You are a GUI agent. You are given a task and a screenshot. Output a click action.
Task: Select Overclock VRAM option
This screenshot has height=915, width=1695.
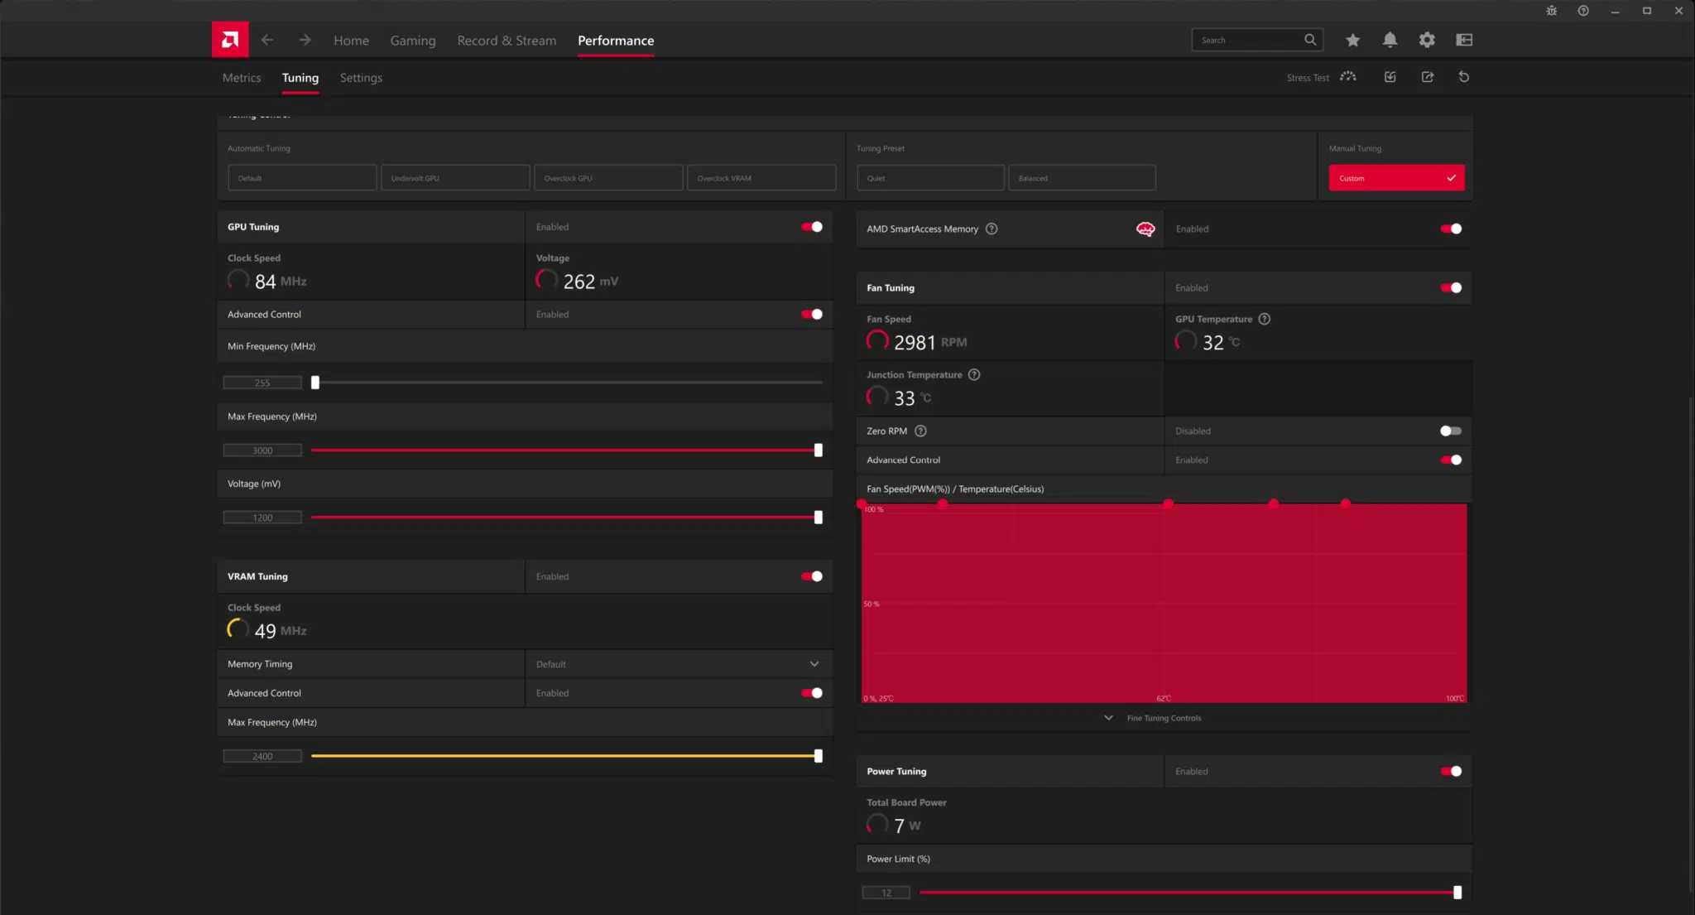point(761,178)
